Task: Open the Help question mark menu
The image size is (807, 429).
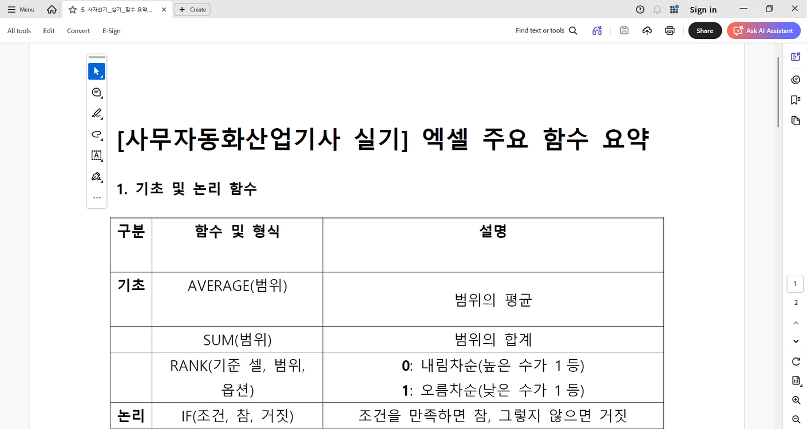Action: (640, 10)
